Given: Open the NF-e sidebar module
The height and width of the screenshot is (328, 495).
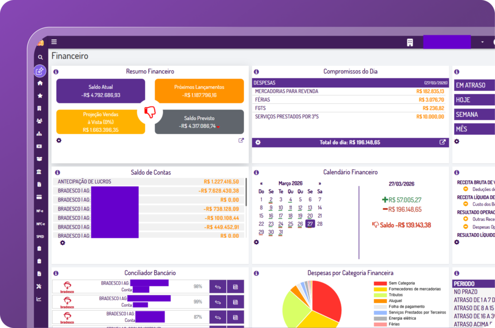Looking at the screenshot, I should pyautogui.click(x=40, y=211).
